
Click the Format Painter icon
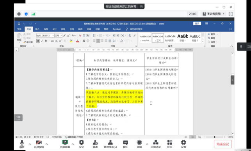tap(28, 42)
